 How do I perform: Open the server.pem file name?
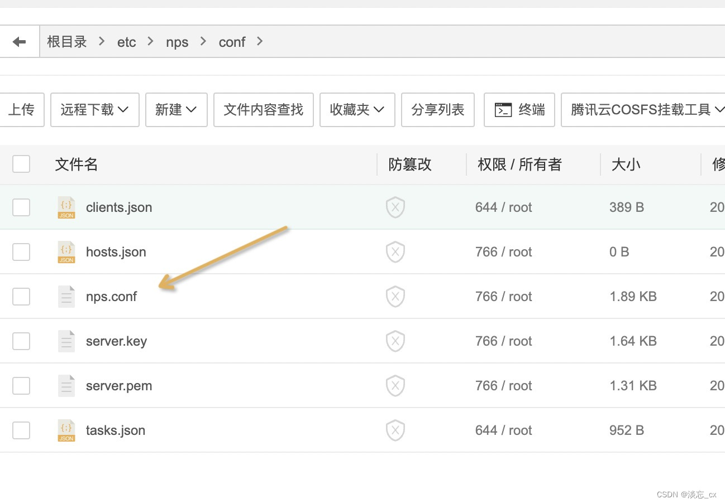pos(119,386)
